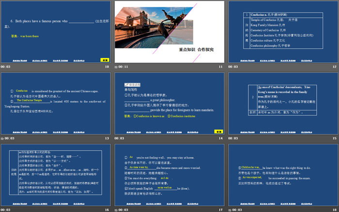The height and width of the screenshot is (212, 339).
Task: Click the transition star icon under slide 17
Action: pyautogui.click(x=116, y=210)
